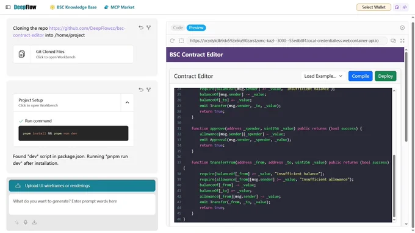415x233 pixels.
Task: Click the upload icon on the teal bar
Action: point(18,186)
